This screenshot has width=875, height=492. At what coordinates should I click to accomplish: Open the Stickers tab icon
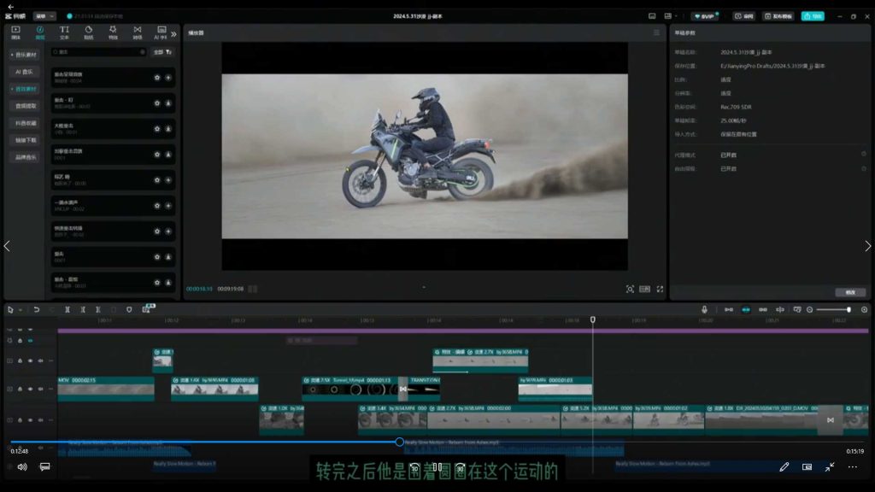click(89, 32)
